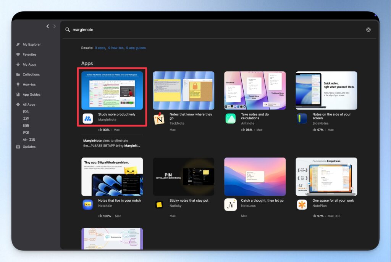The width and height of the screenshot is (391, 262).
Task: Click the TackNote app icon
Action: click(159, 119)
